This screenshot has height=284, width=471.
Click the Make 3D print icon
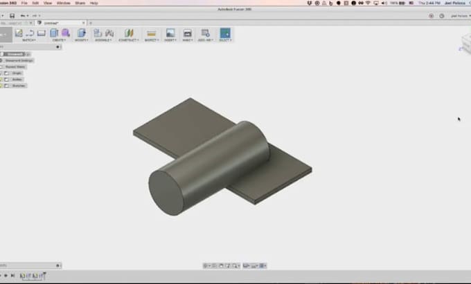click(188, 33)
